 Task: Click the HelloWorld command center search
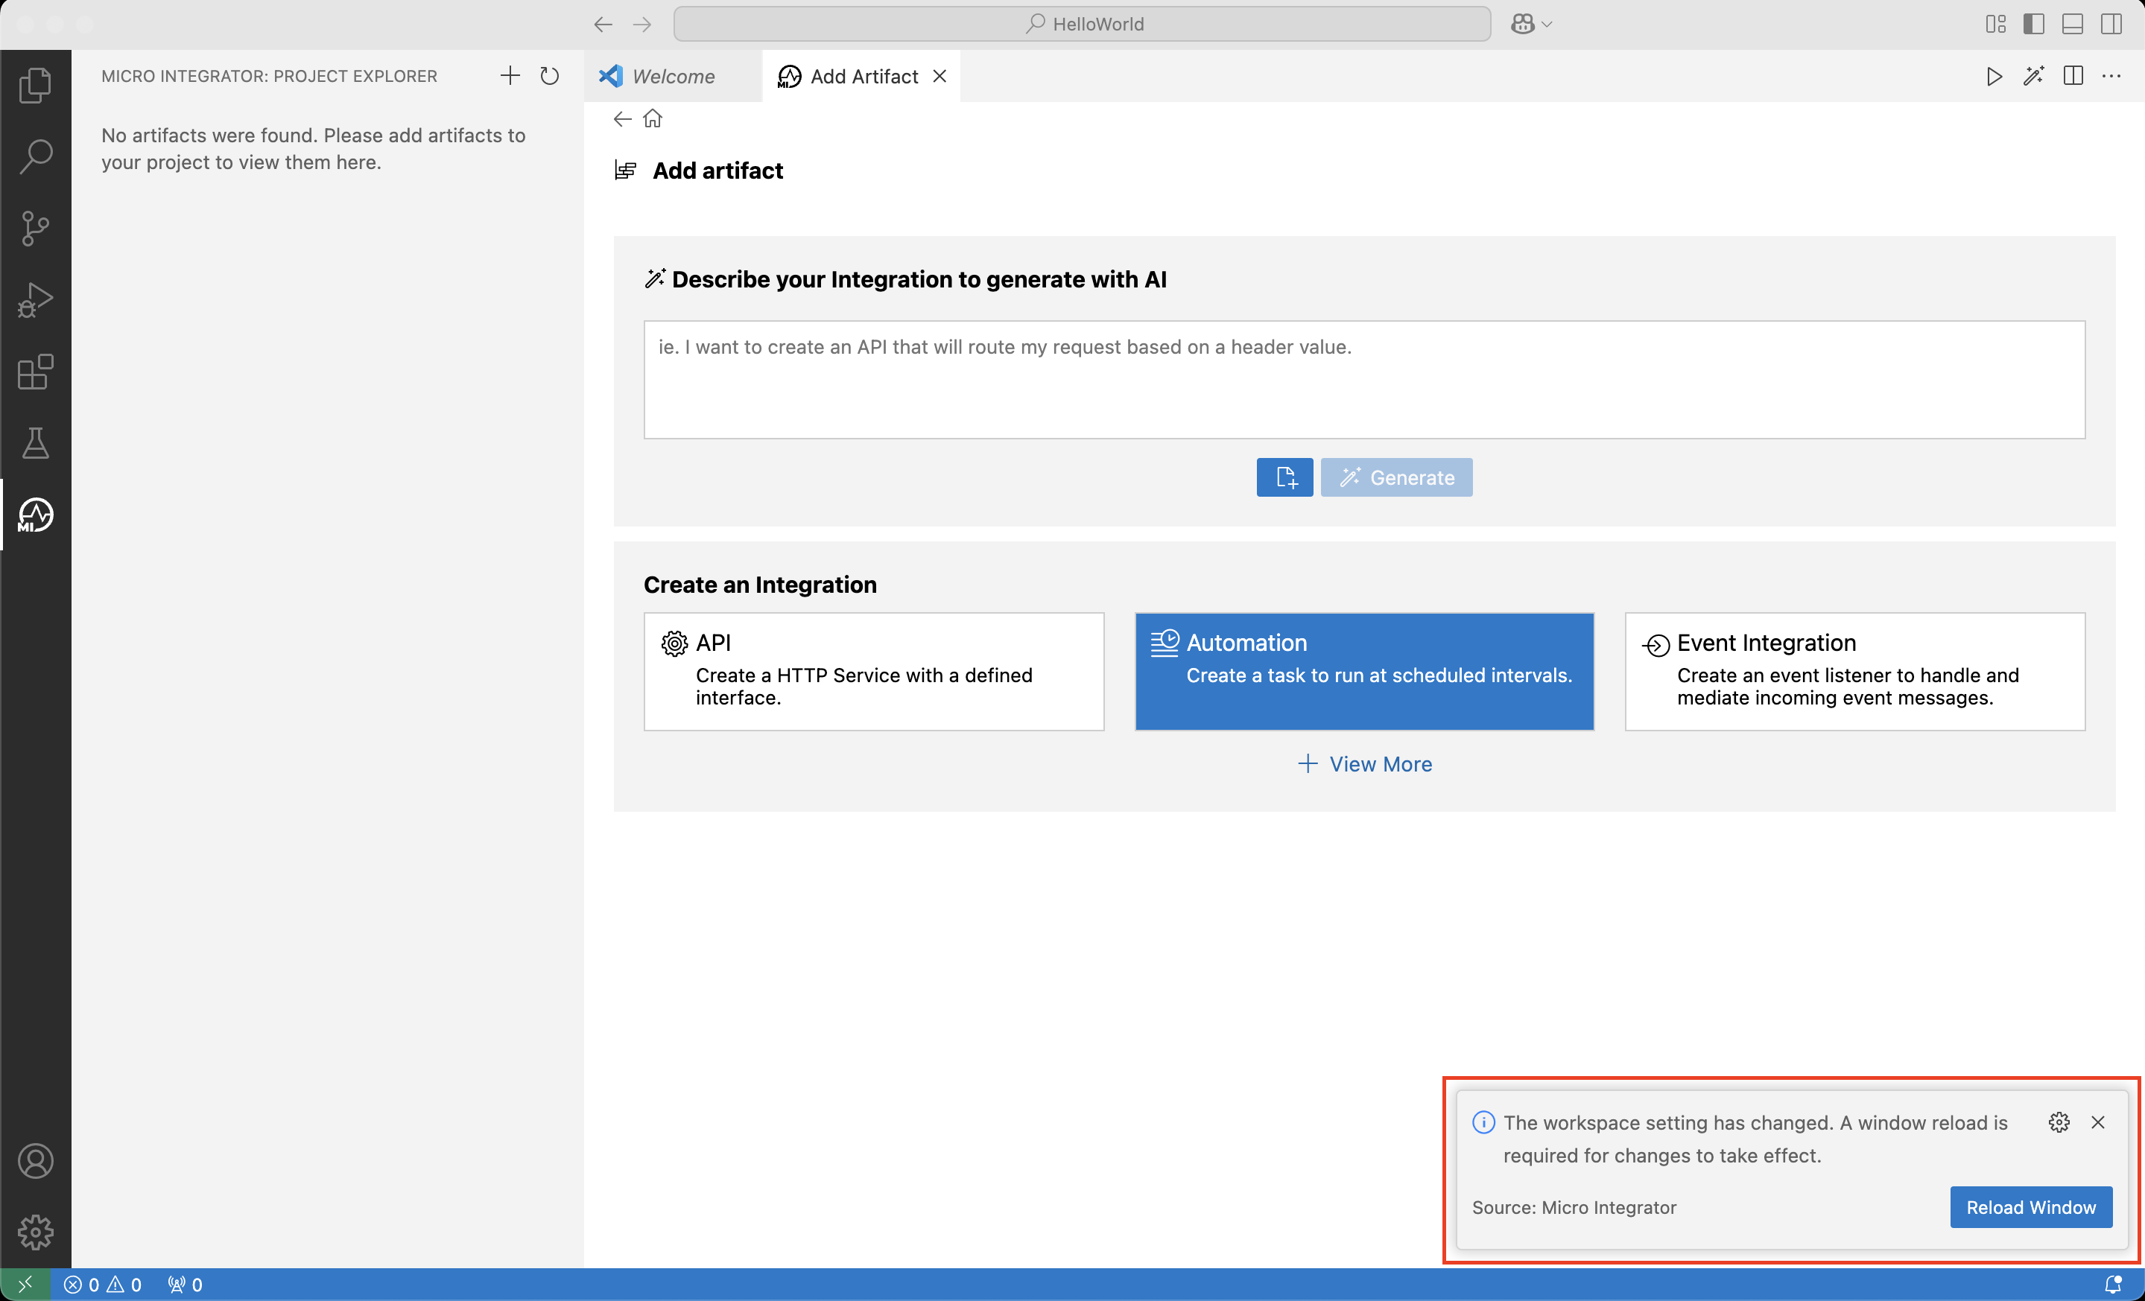click(x=1081, y=25)
